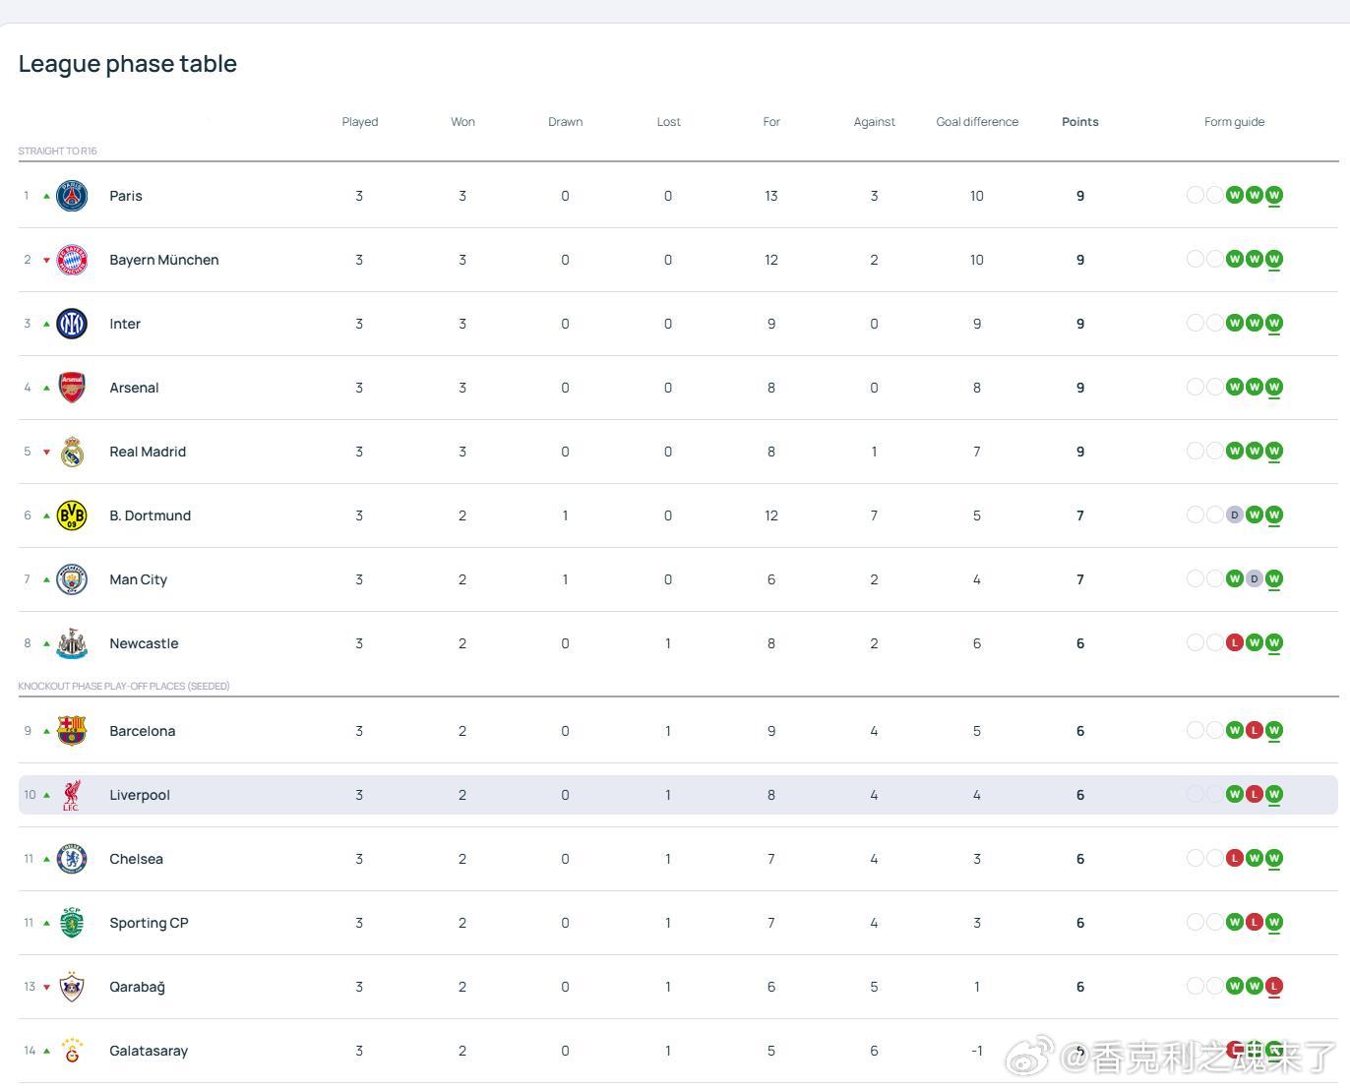Open the Chelsea team link
Viewport: 1350px width, 1090px height.
(x=137, y=859)
